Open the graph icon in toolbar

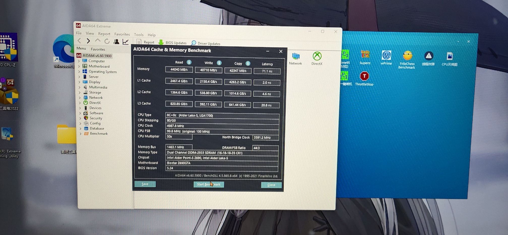(x=125, y=42)
